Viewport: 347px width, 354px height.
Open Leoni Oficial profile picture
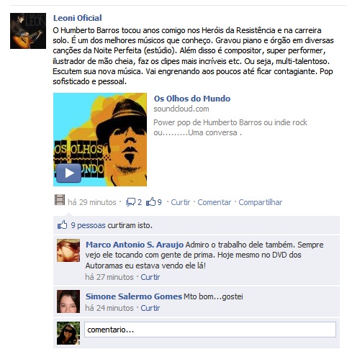[x=28, y=31]
